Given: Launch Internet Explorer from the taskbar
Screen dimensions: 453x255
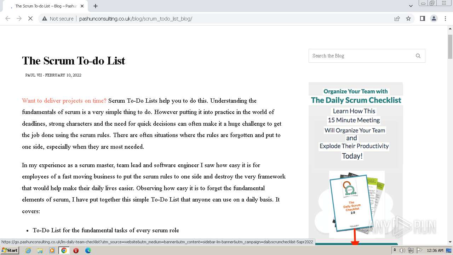Looking at the screenshot, I should coord(28,250).
